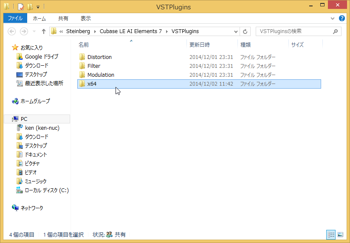This screenshot has height=243, width=350.
Task: Switch to details view layout
Action: pyautogui.click(x=331, y=235)
